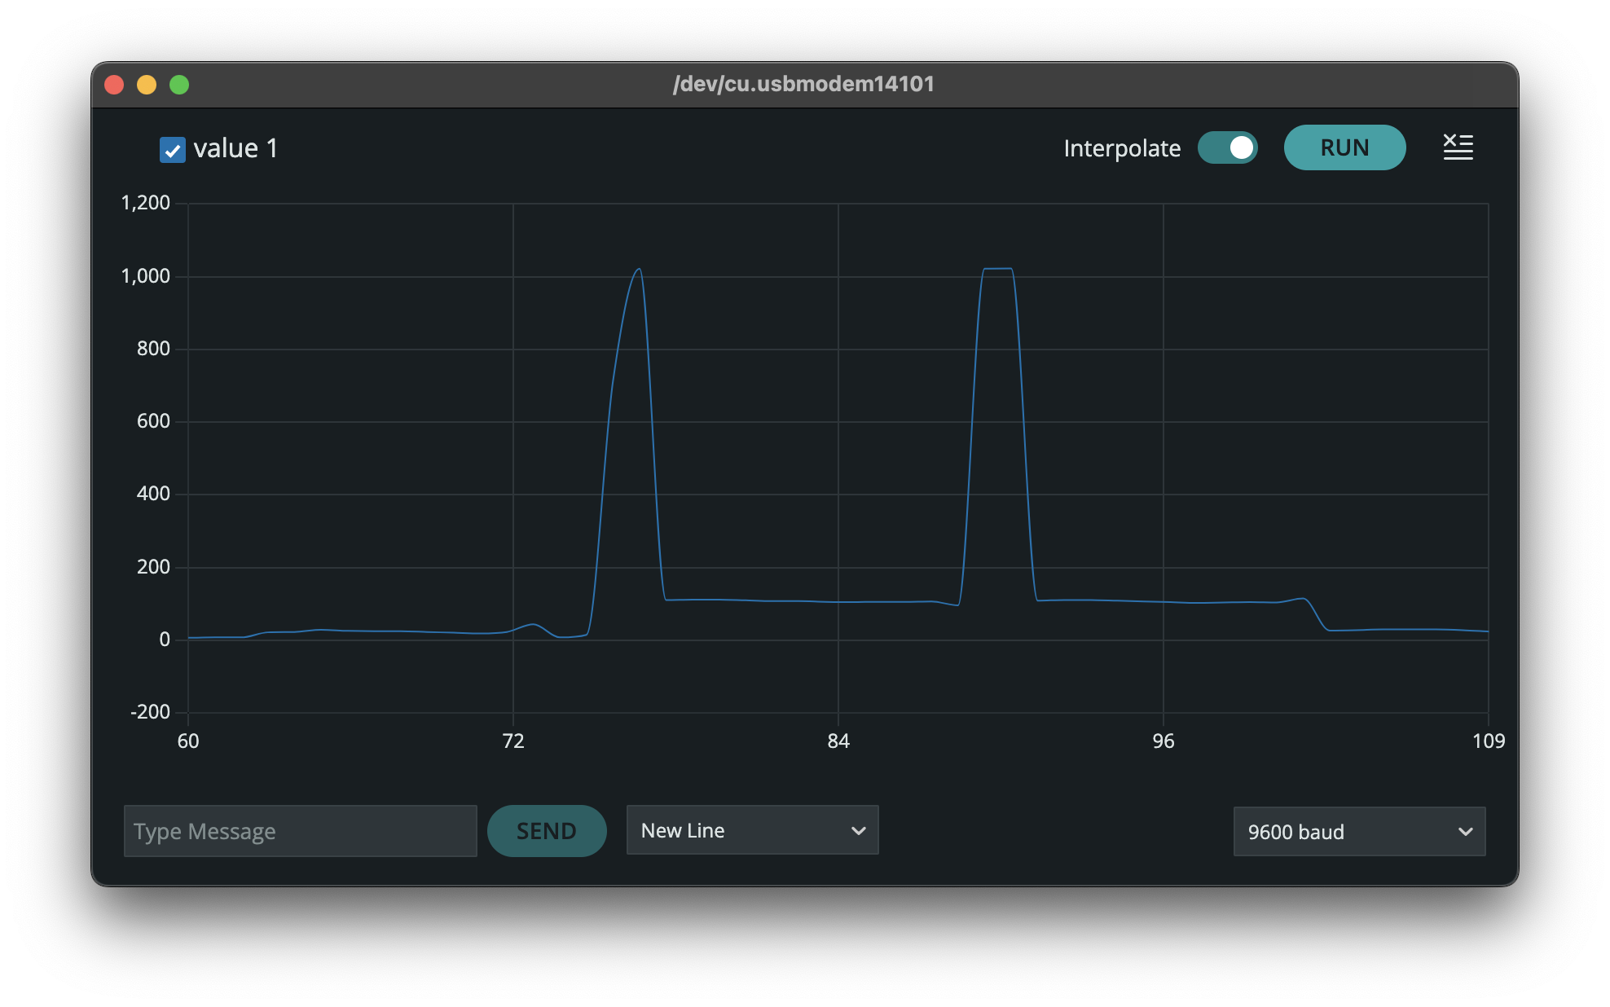Click the first peak of the plot line
Image resolution: width=1610 pixels, height=1007 pixels.
639,270
